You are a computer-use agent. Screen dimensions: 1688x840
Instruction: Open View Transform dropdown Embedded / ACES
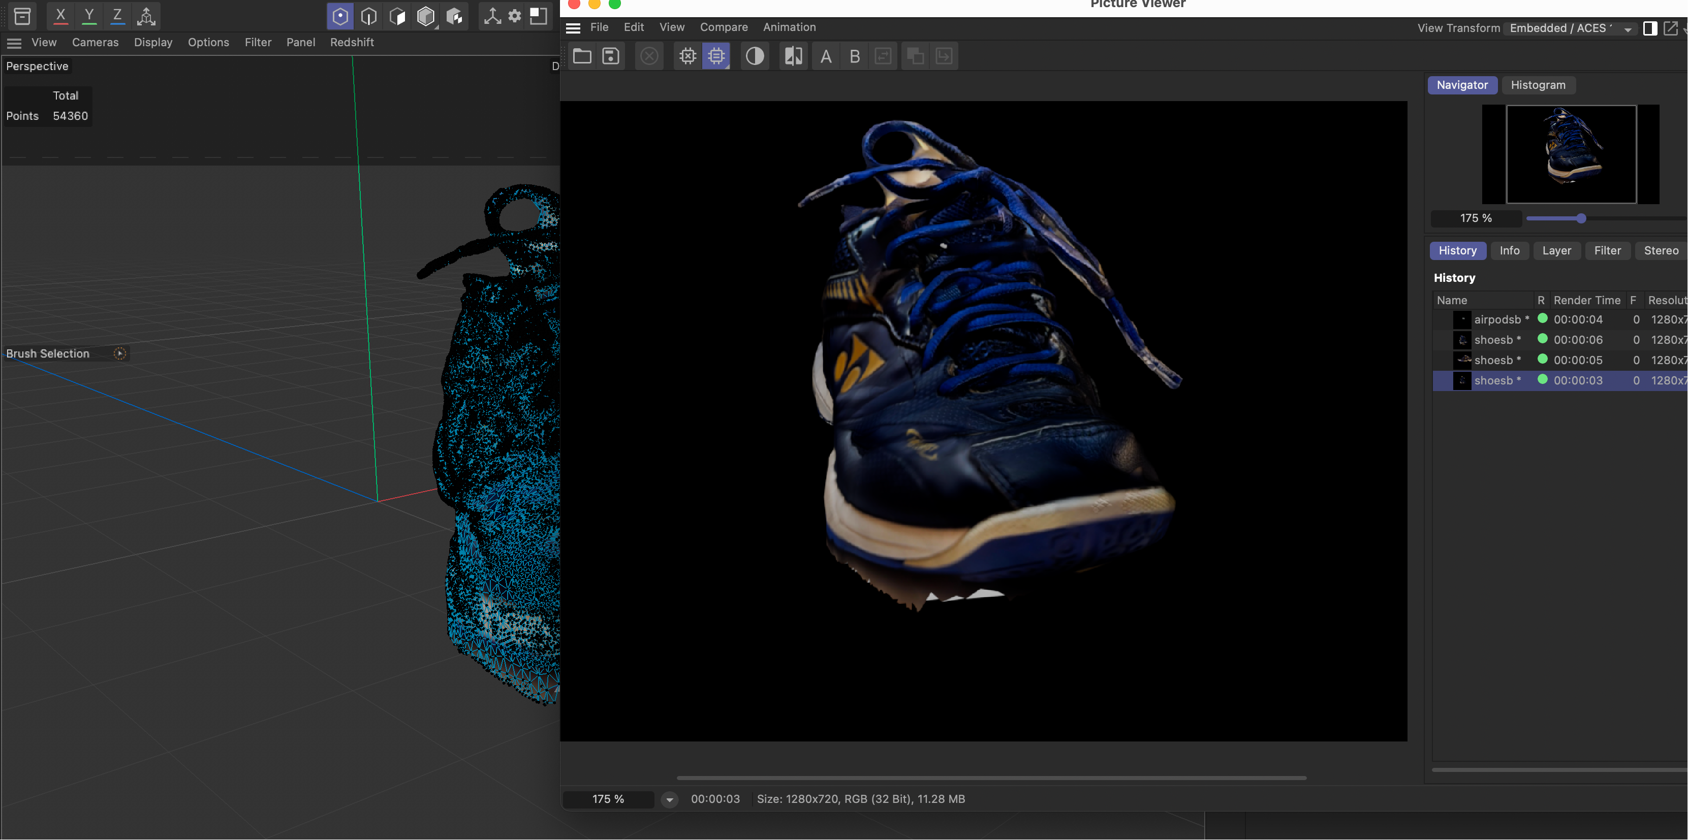(x=1570, y=28)
